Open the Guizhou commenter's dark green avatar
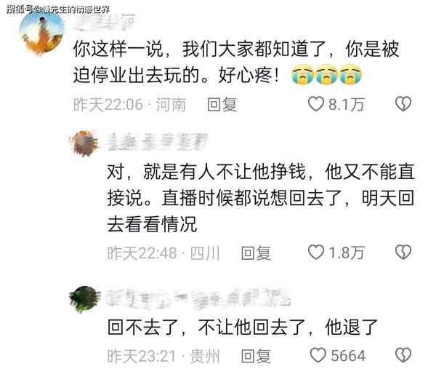 (84, 299)
